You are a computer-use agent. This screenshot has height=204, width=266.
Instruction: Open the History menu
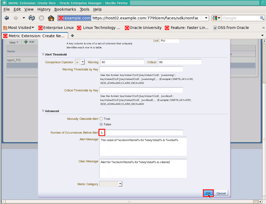click(44, 9)
